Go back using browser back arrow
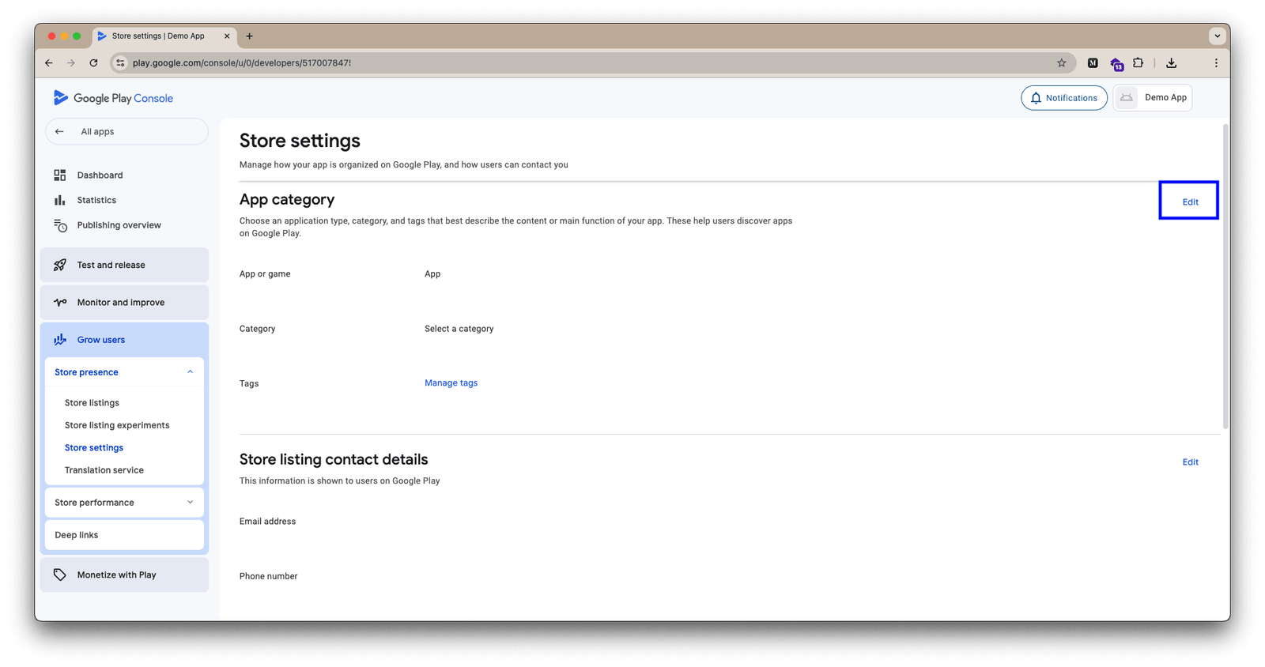The width and height of the screenshot is (1265, 667). (x=49, y=63)
